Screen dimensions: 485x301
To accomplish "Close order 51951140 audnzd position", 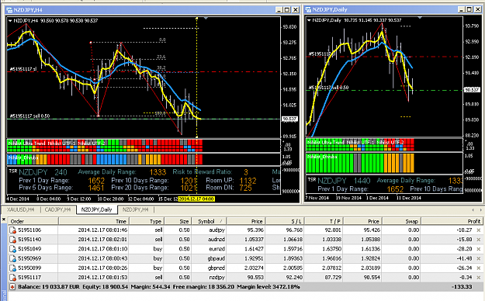I will pyautogui.click(x=479, y=240).
